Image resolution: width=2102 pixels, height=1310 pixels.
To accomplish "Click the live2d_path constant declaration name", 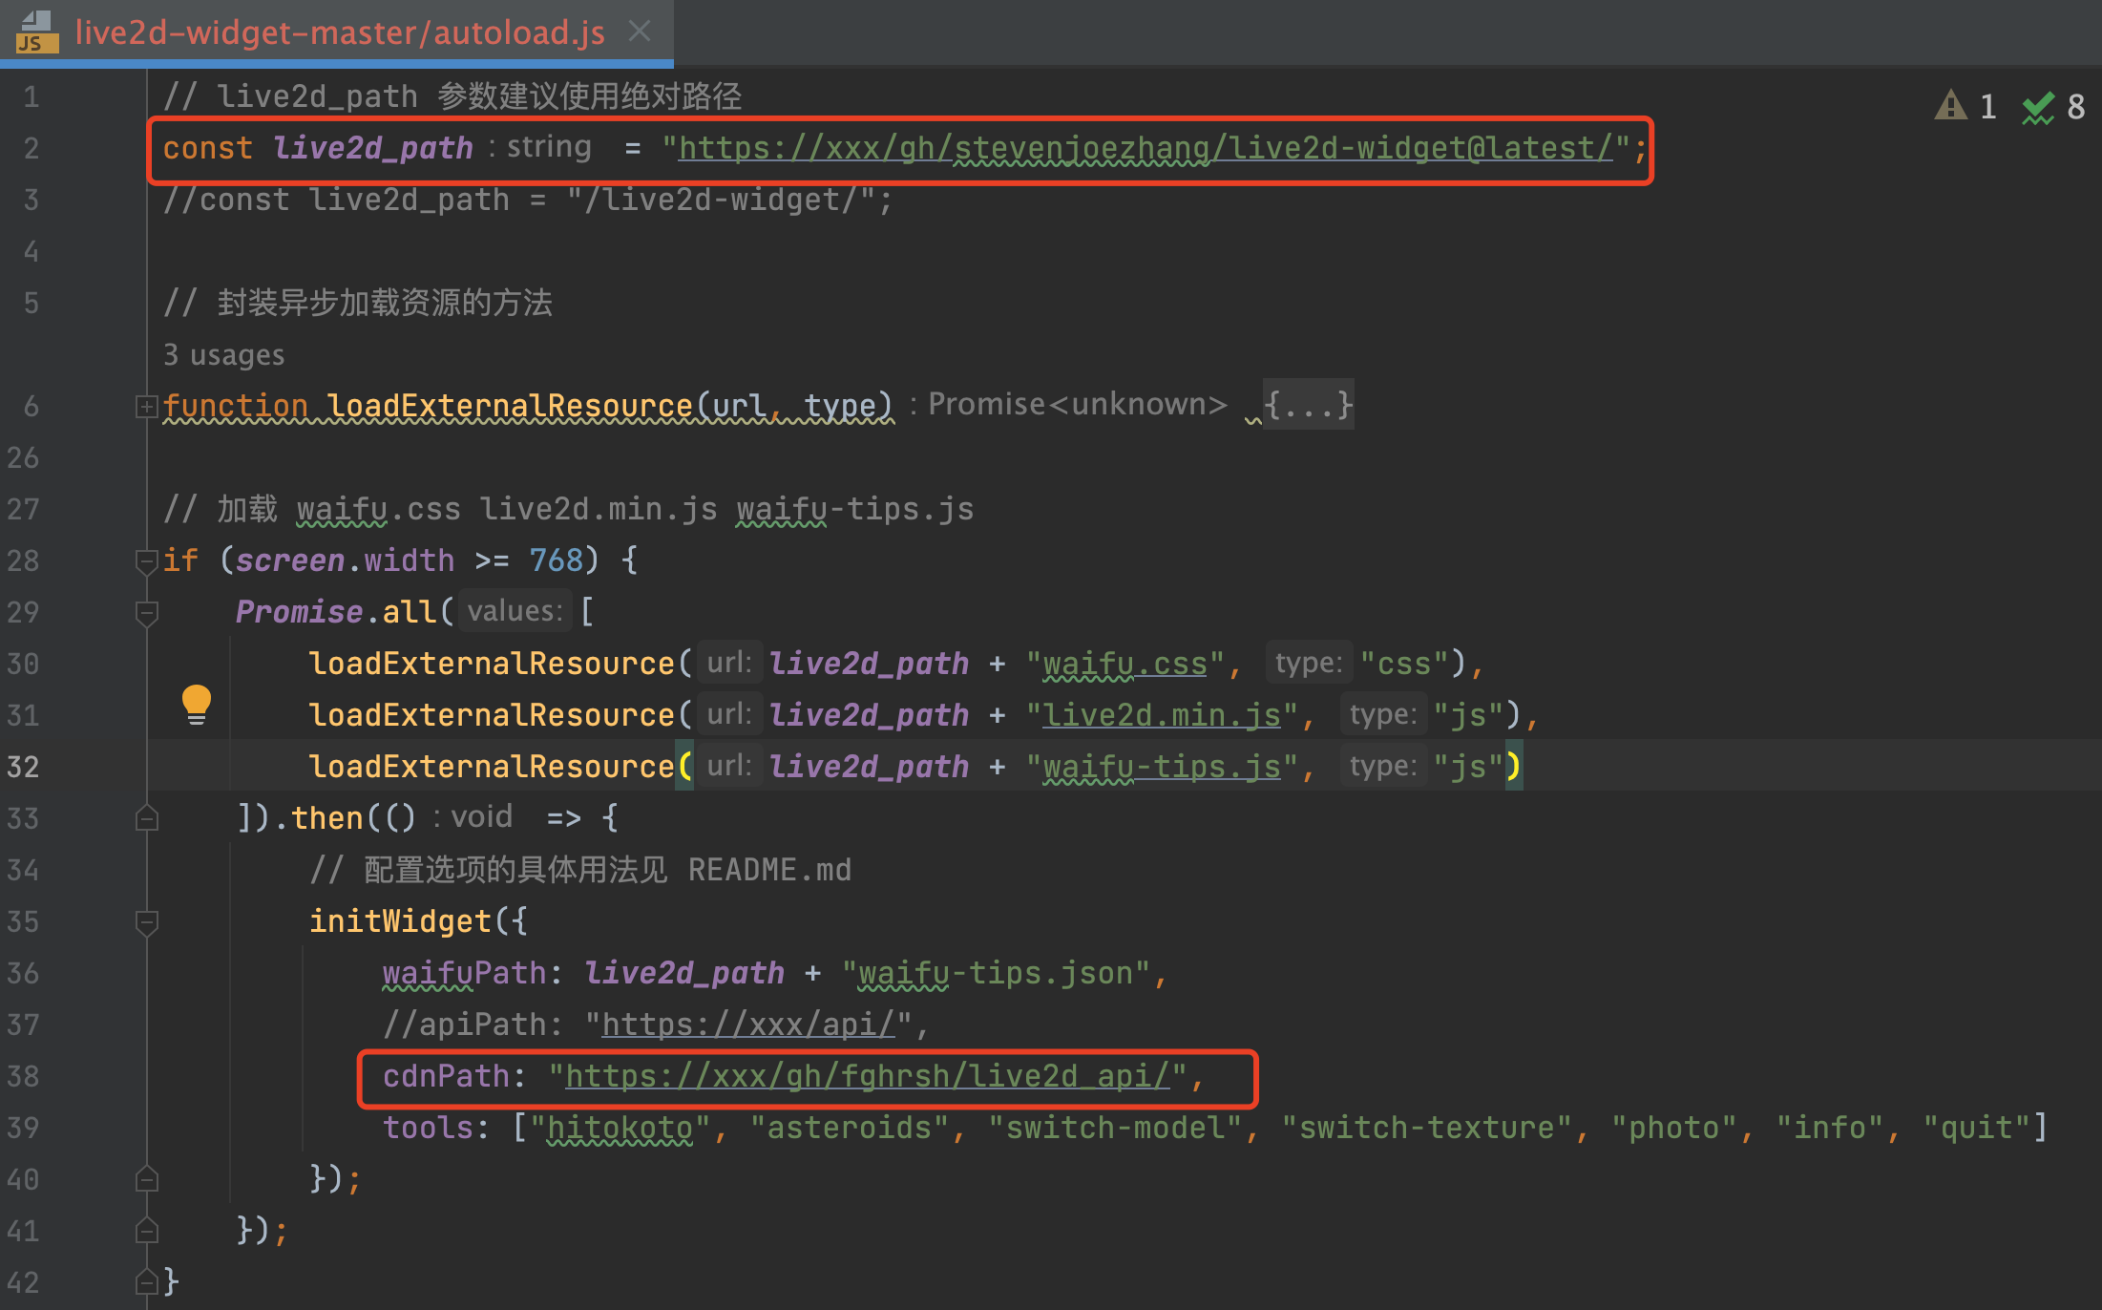I will [x=373, y=148].
